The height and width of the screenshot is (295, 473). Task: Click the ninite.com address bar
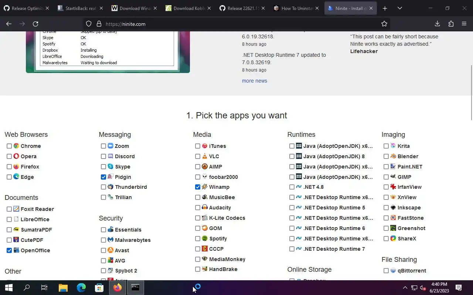(x=236, y=24)
